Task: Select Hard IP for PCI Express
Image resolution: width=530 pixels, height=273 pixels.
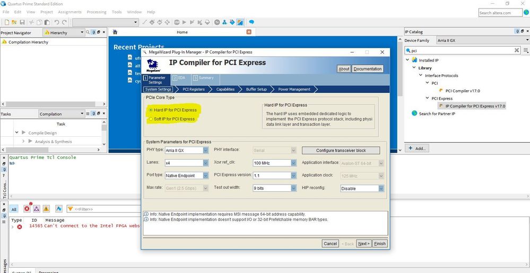Action: point(172,110)
